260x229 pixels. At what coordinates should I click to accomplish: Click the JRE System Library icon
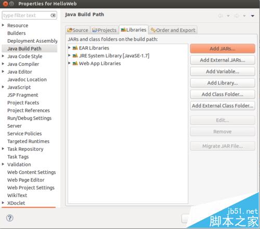click(x=75, y=56)
